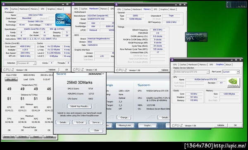Open the SPD tab in CPU window
The width and height of the screenshot is (248, 150).
pyautogui.click(x=43, y=9)
